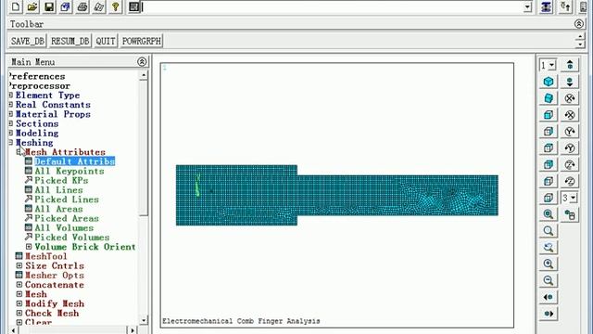The width and height of the screenshot is (593, 334).
Task: Click the Fit View zoom icon
Action: 549,214
